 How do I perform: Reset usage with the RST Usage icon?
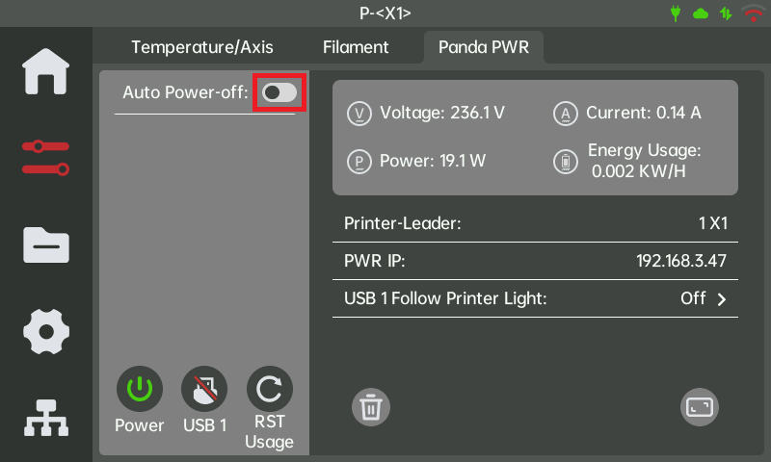pyautogui.click(x=269, y=390)
